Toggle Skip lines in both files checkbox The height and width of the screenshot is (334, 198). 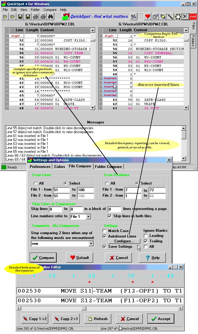click(x=109, y=216)
